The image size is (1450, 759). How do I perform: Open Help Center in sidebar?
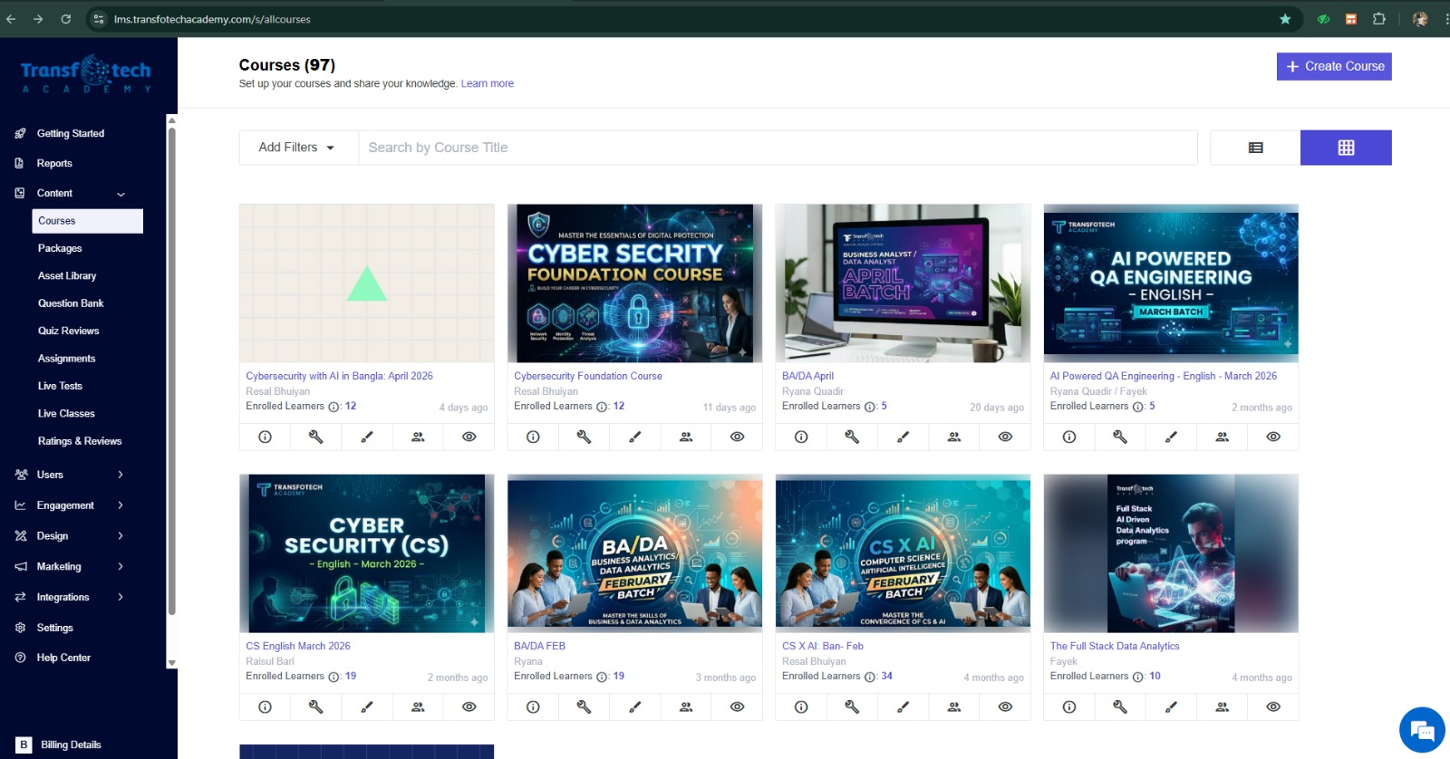[63, 658]
